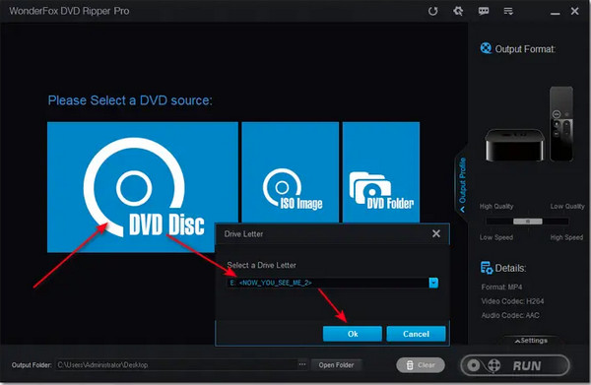Screen dimensions: 591x385
Task: Click the "High Quality" slider label
Action: (x=496, y=207)
